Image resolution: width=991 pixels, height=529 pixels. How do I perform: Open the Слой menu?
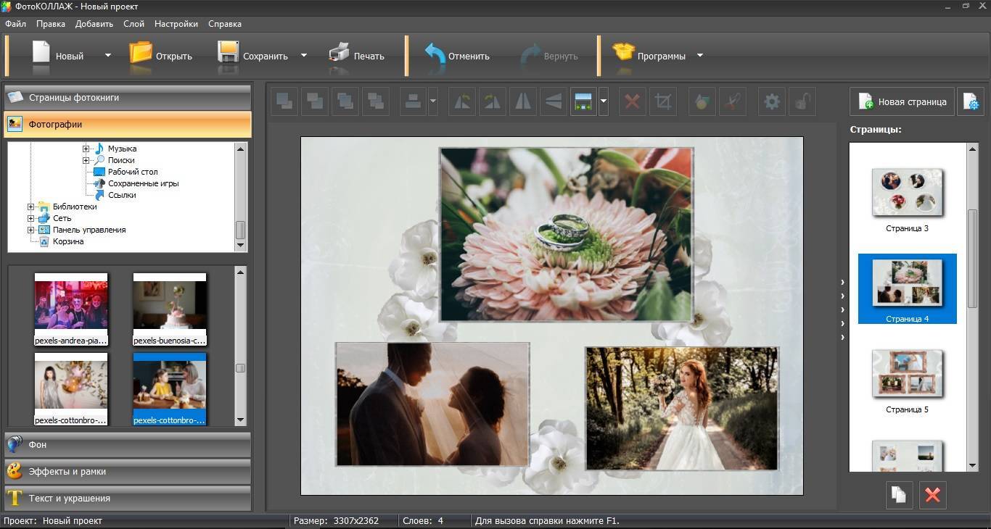(x=133, y=24)
